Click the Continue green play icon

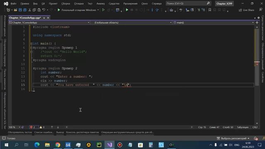[127, 10]
